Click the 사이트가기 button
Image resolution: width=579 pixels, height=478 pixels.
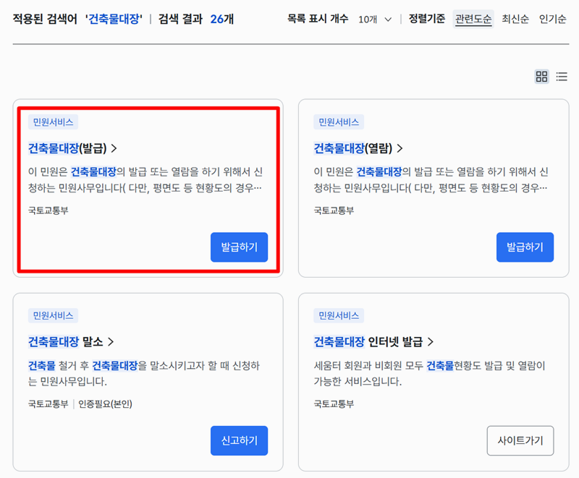click(520, 440)
